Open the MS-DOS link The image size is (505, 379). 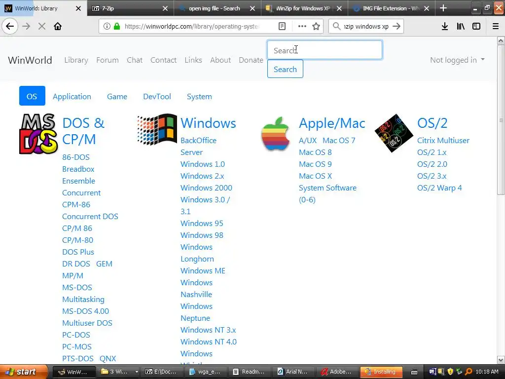click(x=77, y=287)
